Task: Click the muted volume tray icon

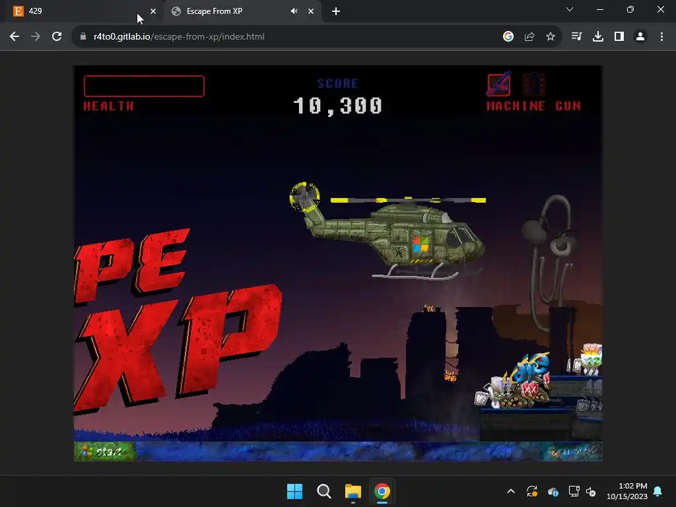Action: [591, 491]
